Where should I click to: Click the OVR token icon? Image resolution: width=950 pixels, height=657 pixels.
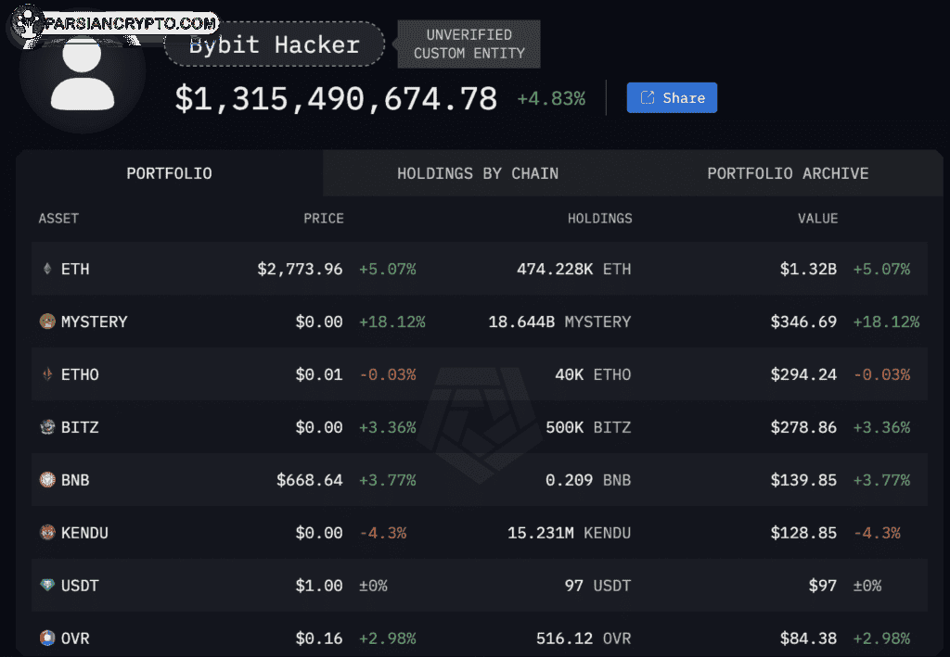[47, 638]
